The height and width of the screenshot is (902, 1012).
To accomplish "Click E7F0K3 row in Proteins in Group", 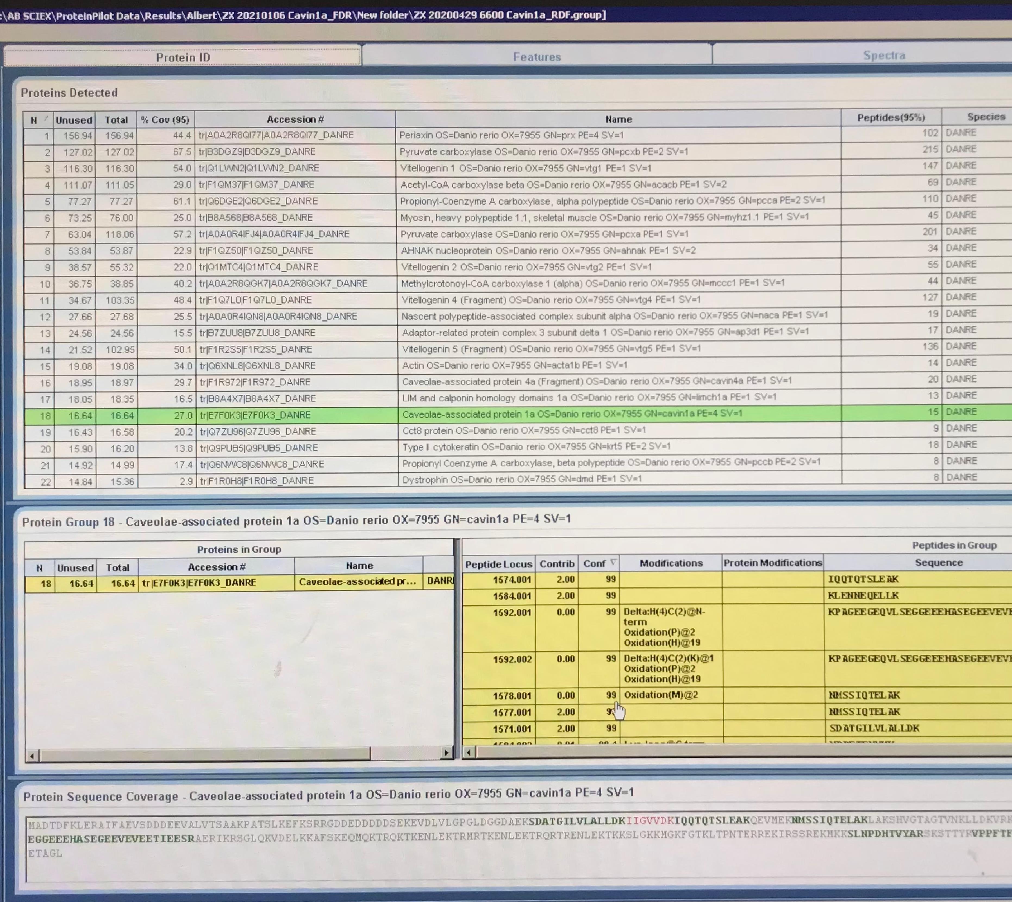I will (x=239, y=583).
